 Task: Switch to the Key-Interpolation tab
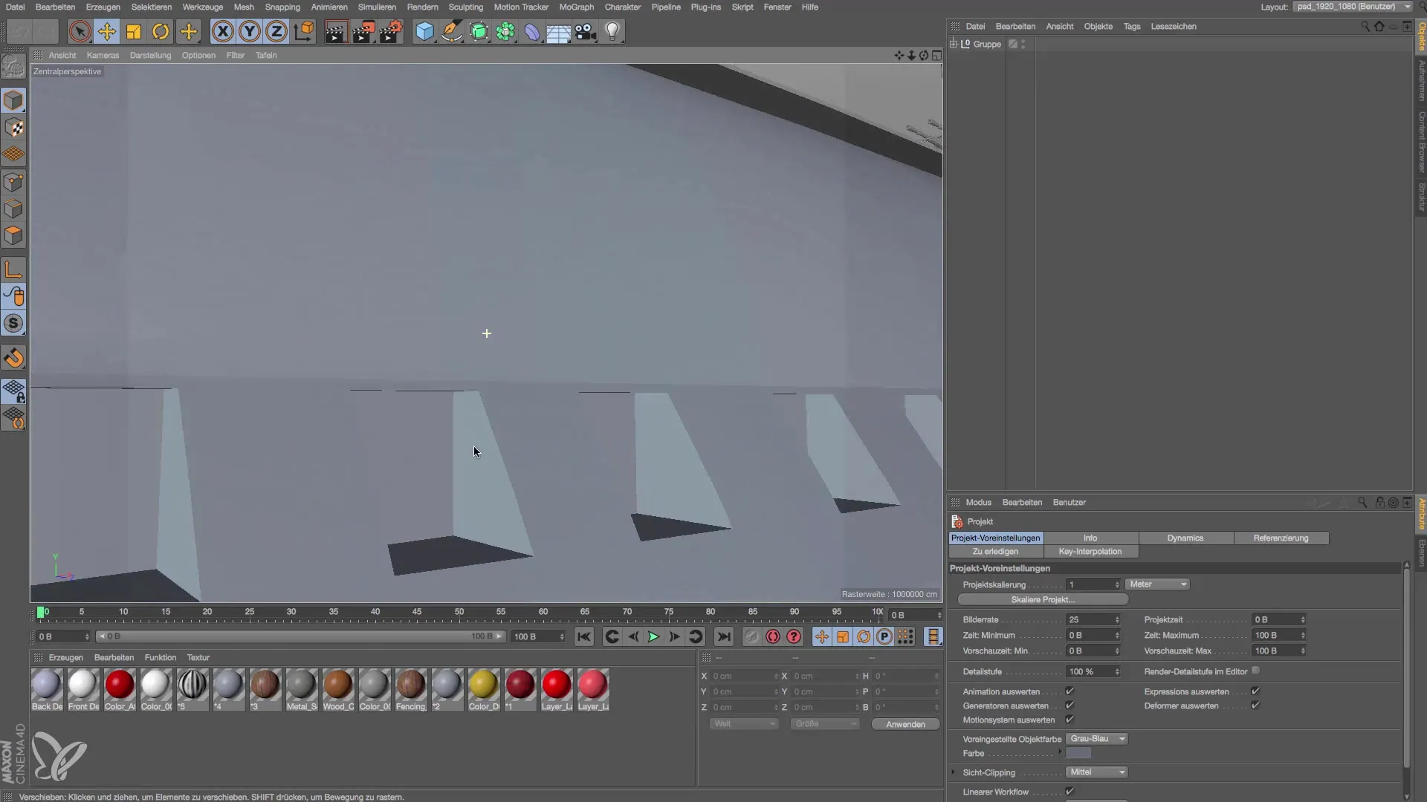tap(1090, 552)
